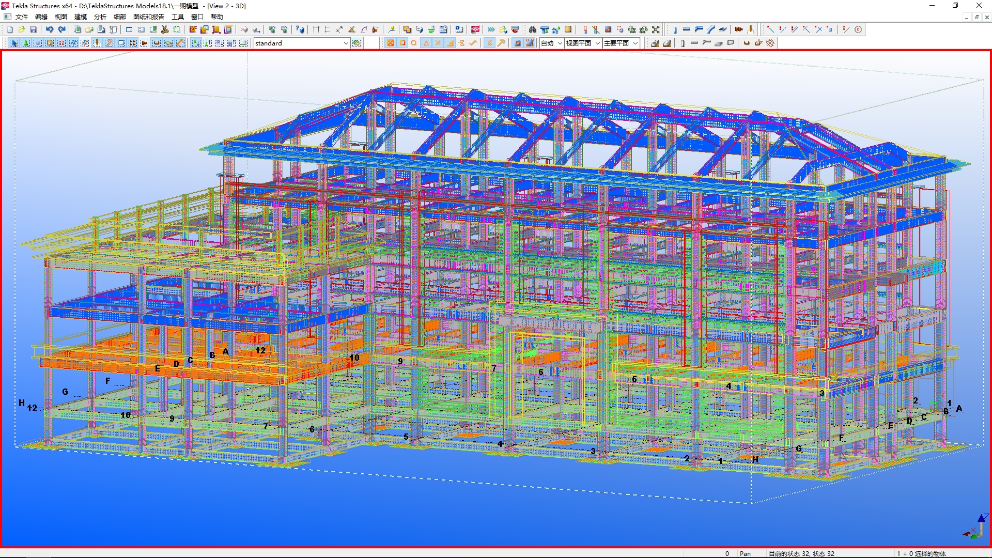Viewport: 992px width, 558px height.
Task: Click the Save model icon
Action: (34, 29)
